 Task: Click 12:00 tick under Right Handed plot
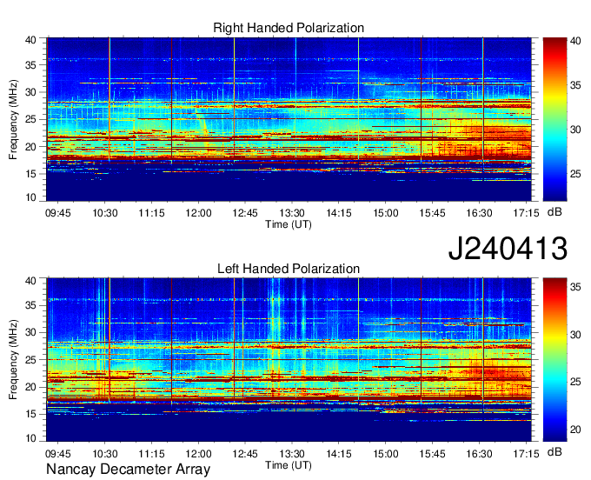pos(198,213)
